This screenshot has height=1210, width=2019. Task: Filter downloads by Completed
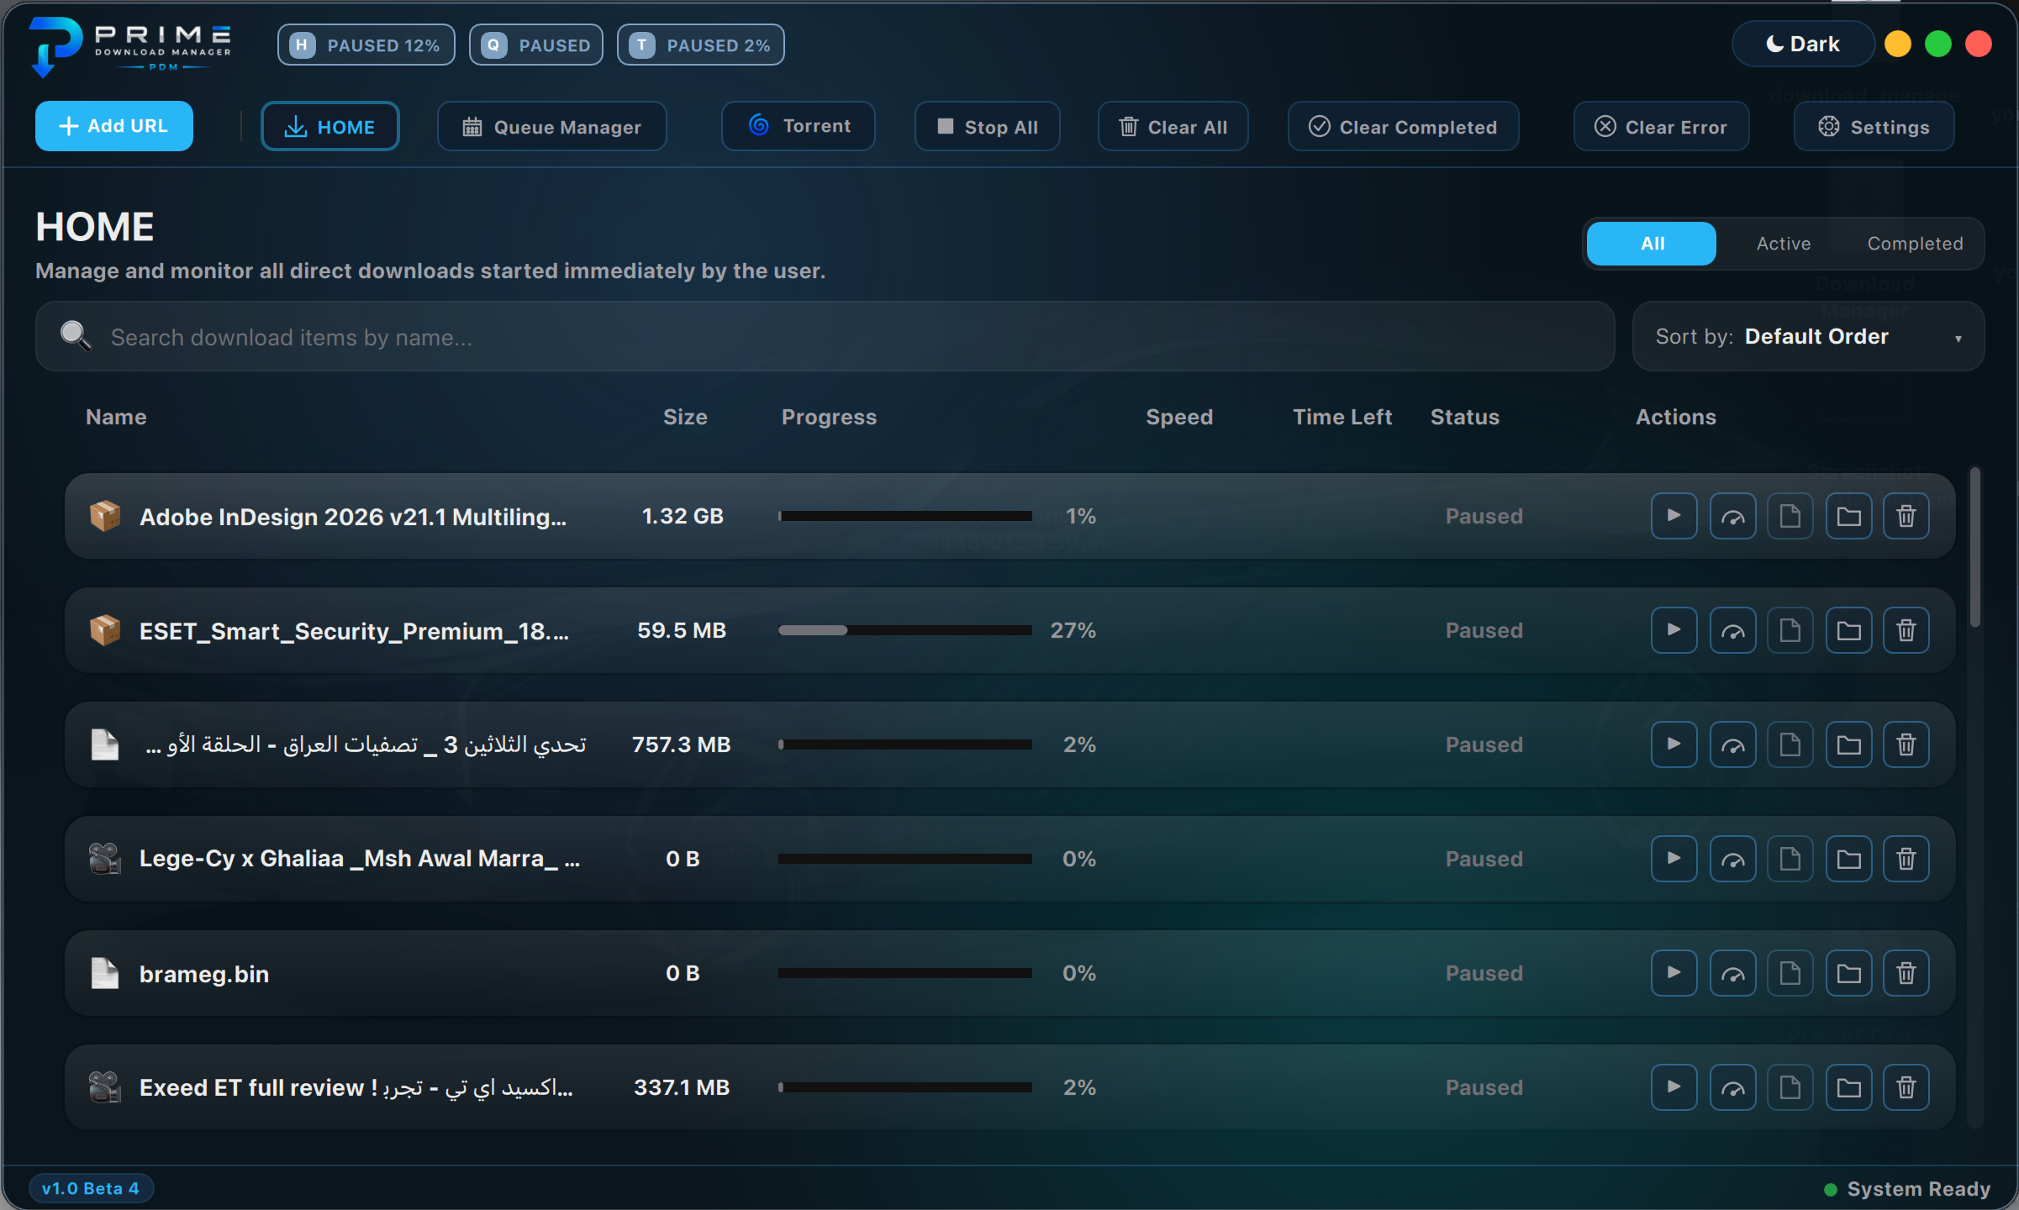(x=1915, y=244)
